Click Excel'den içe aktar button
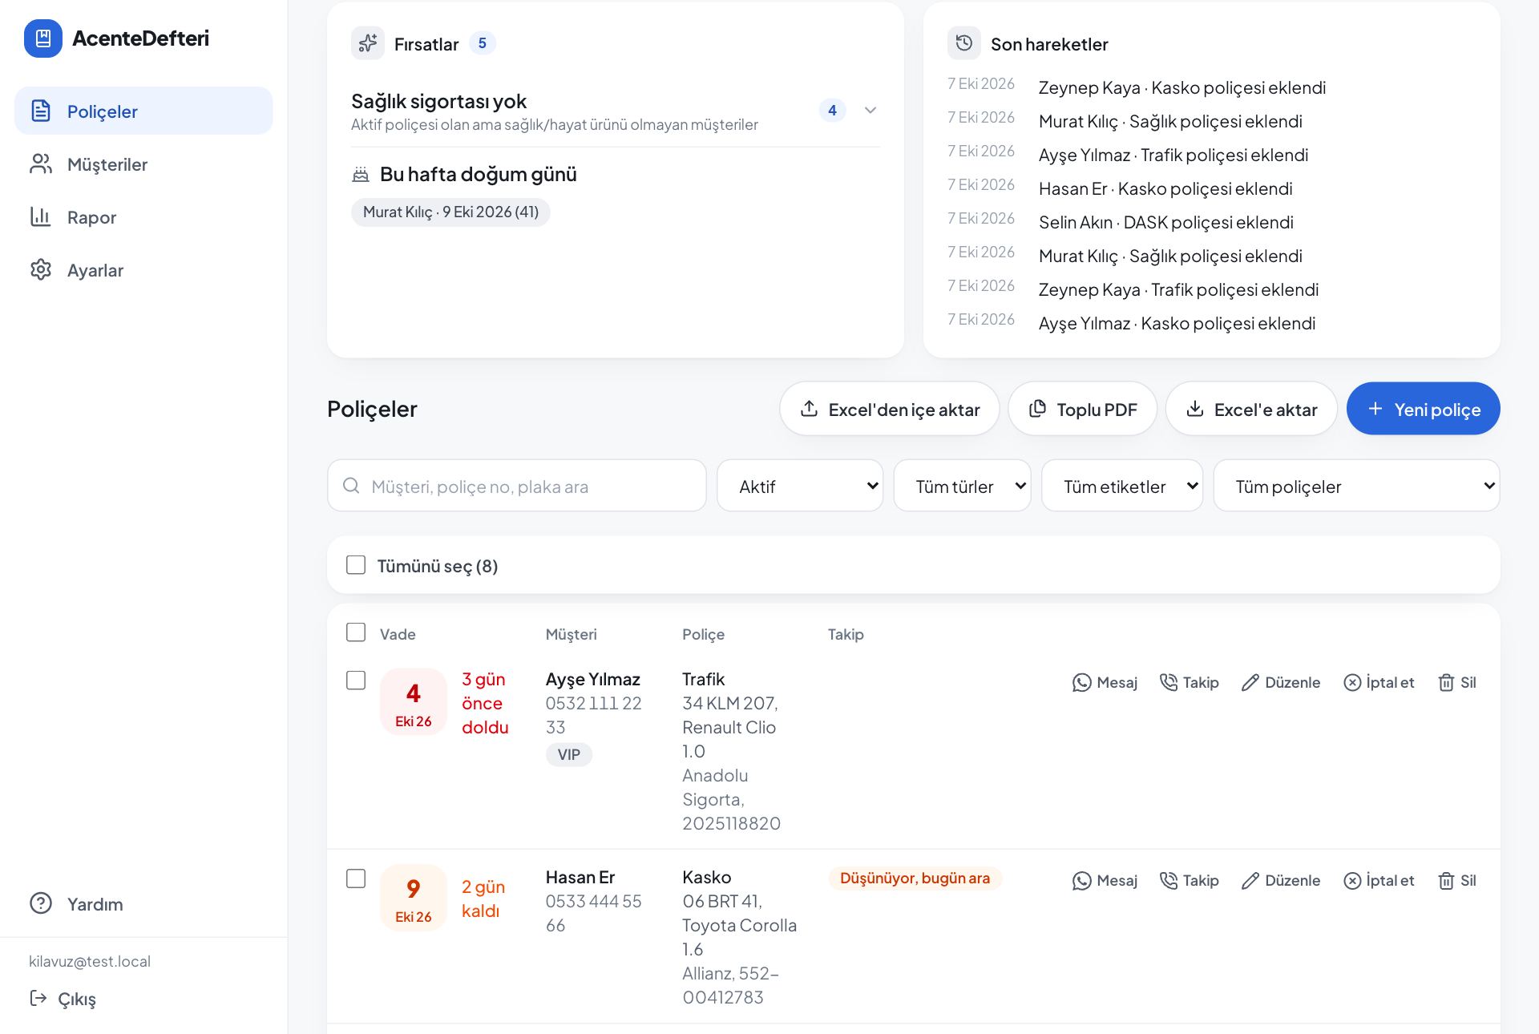This screenshot has height=1034, width=1539. click(x=890, y=409)
